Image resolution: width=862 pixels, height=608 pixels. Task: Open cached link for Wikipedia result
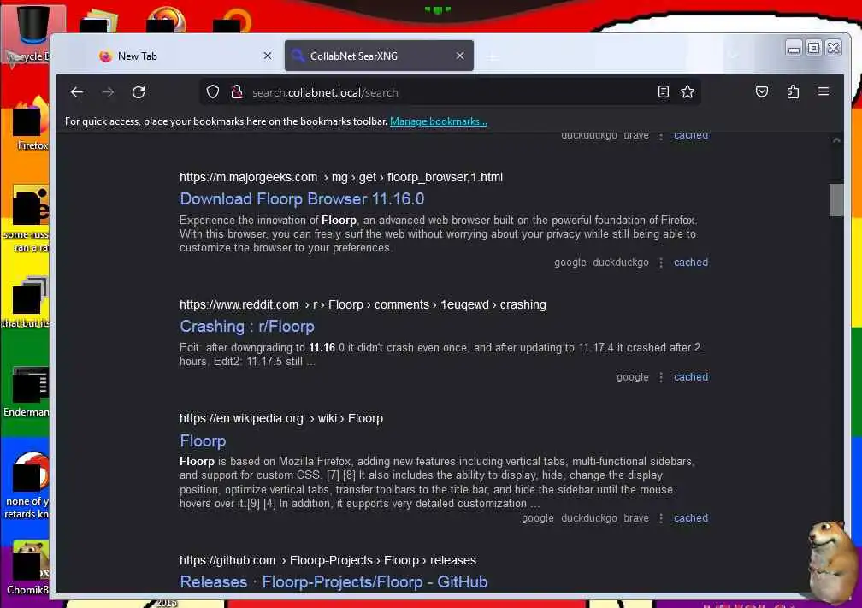pyautogui.click(x=690, y=518)
